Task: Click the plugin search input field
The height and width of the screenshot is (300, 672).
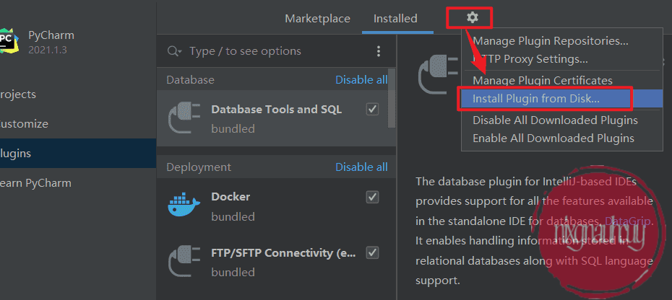Action: point(275,51)
